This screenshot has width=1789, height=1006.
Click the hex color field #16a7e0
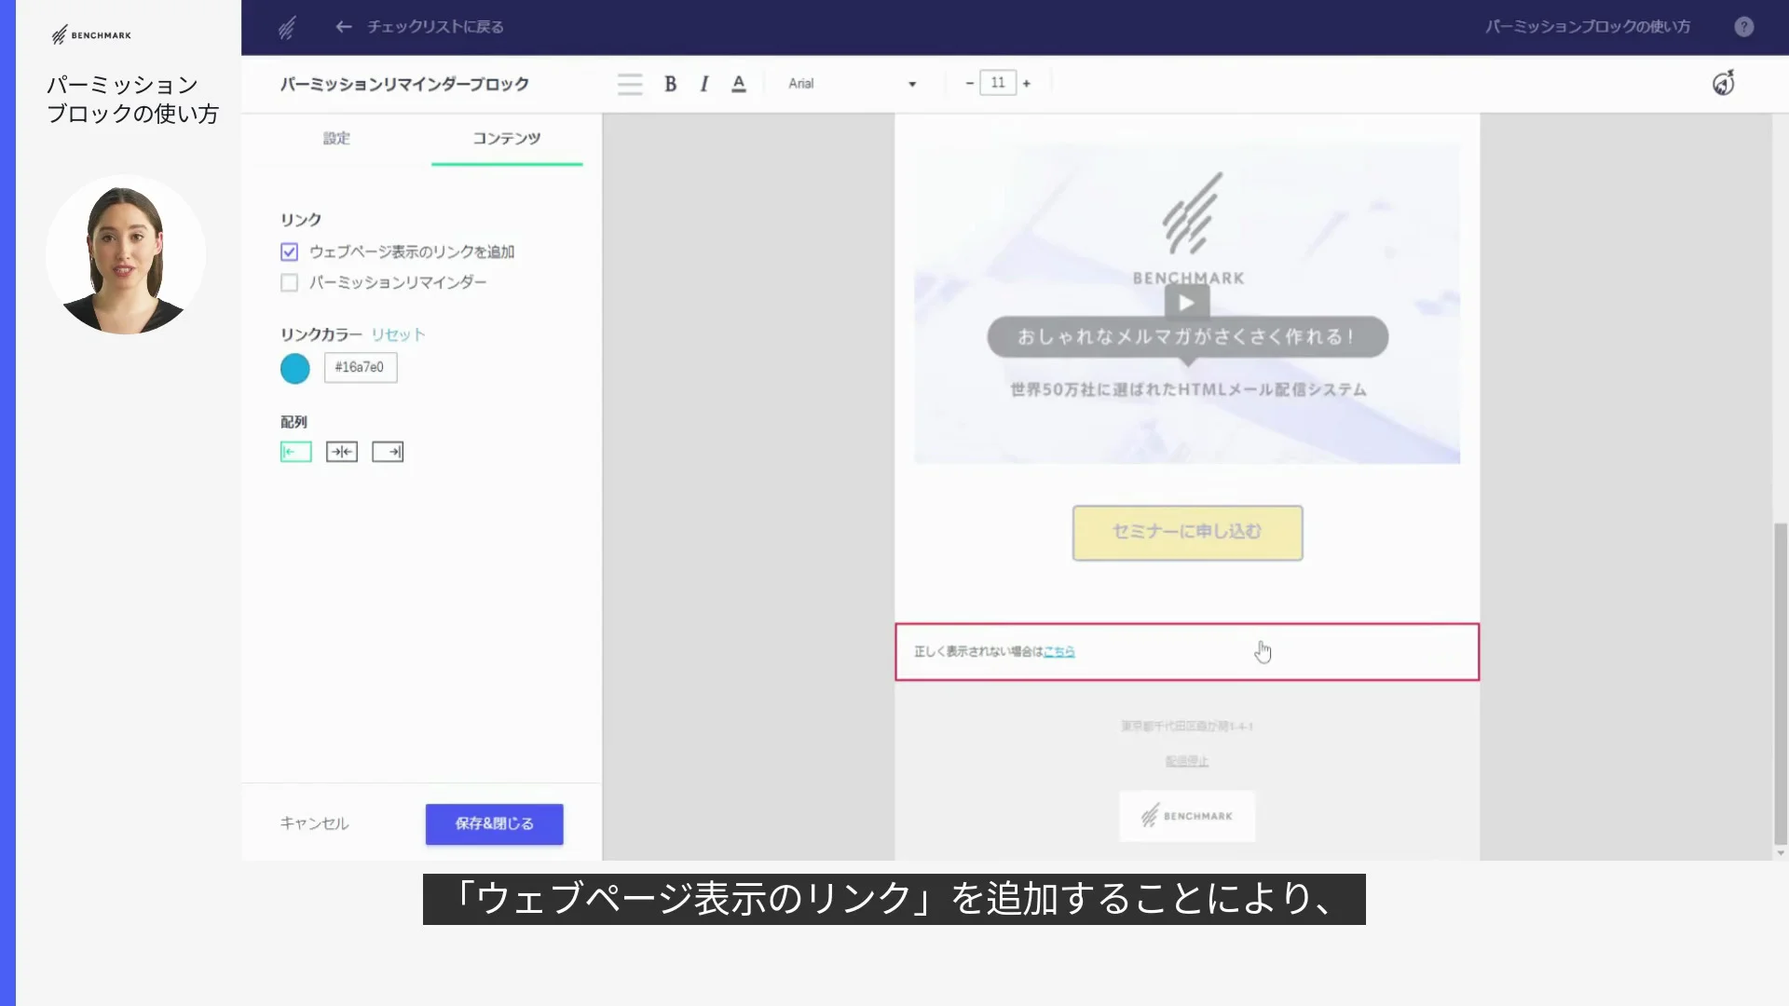point(361,367)
